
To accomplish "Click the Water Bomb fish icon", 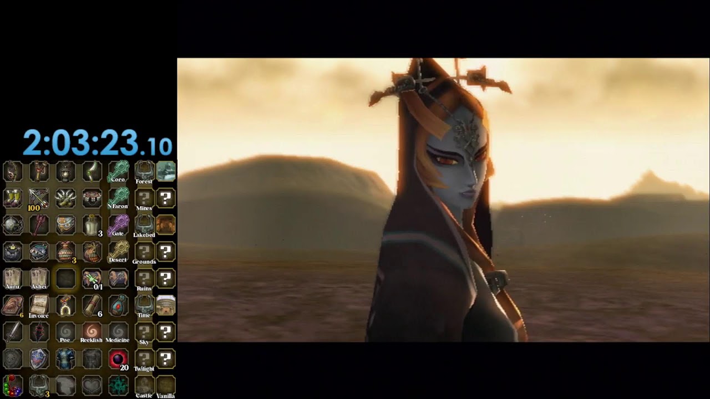I will [39, 252].
